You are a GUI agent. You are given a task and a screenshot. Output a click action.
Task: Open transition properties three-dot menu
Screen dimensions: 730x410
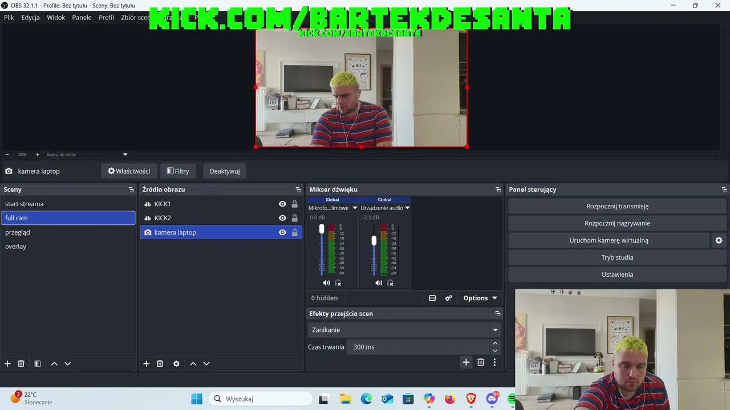[494, 362]
